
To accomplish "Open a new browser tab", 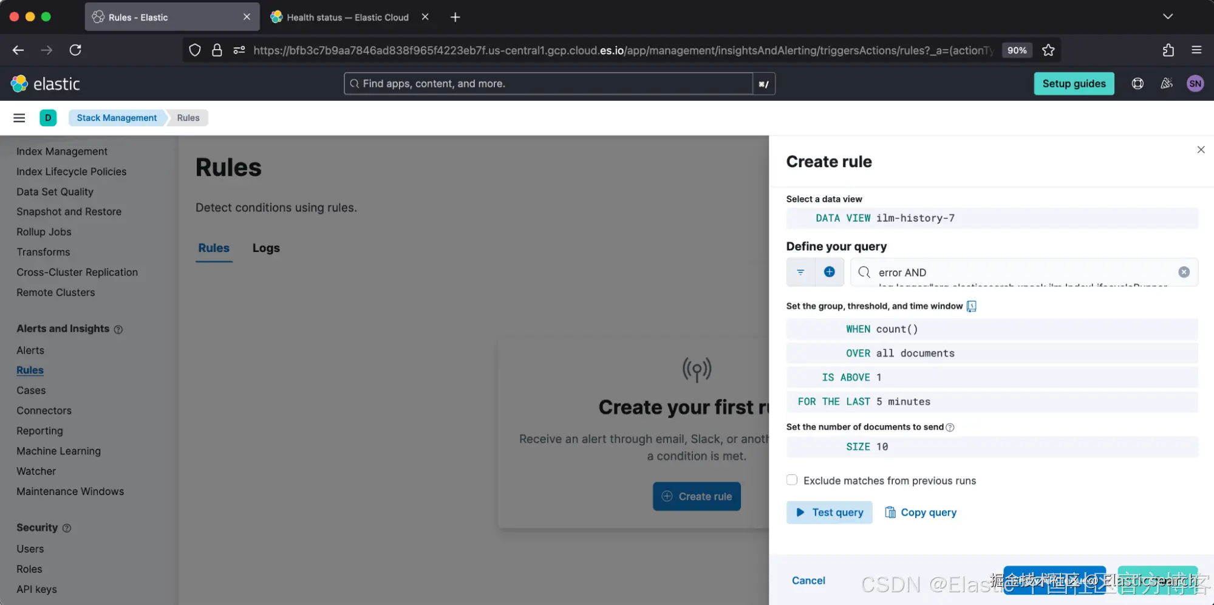I will (455, 17).
